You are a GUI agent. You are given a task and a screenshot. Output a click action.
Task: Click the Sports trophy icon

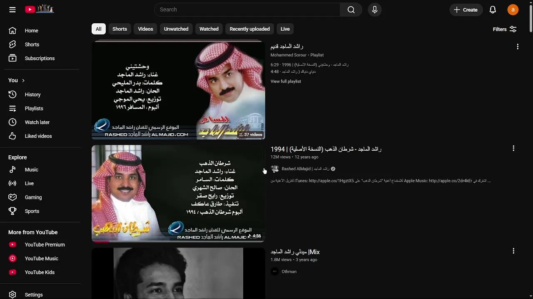[x=12, y=211]
